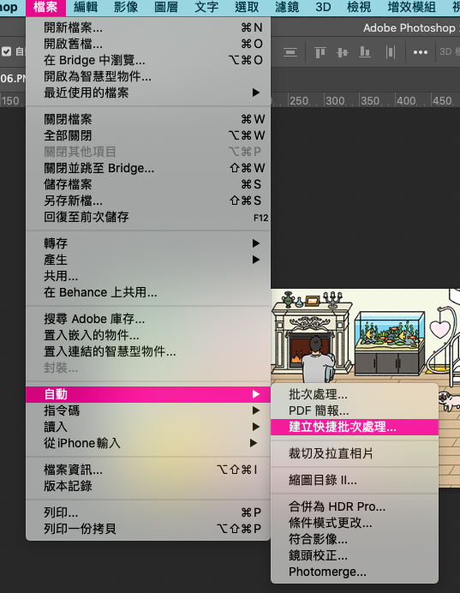
Task: Expand 從 iPhone 輸入 submenu
Action: point(148,443)
